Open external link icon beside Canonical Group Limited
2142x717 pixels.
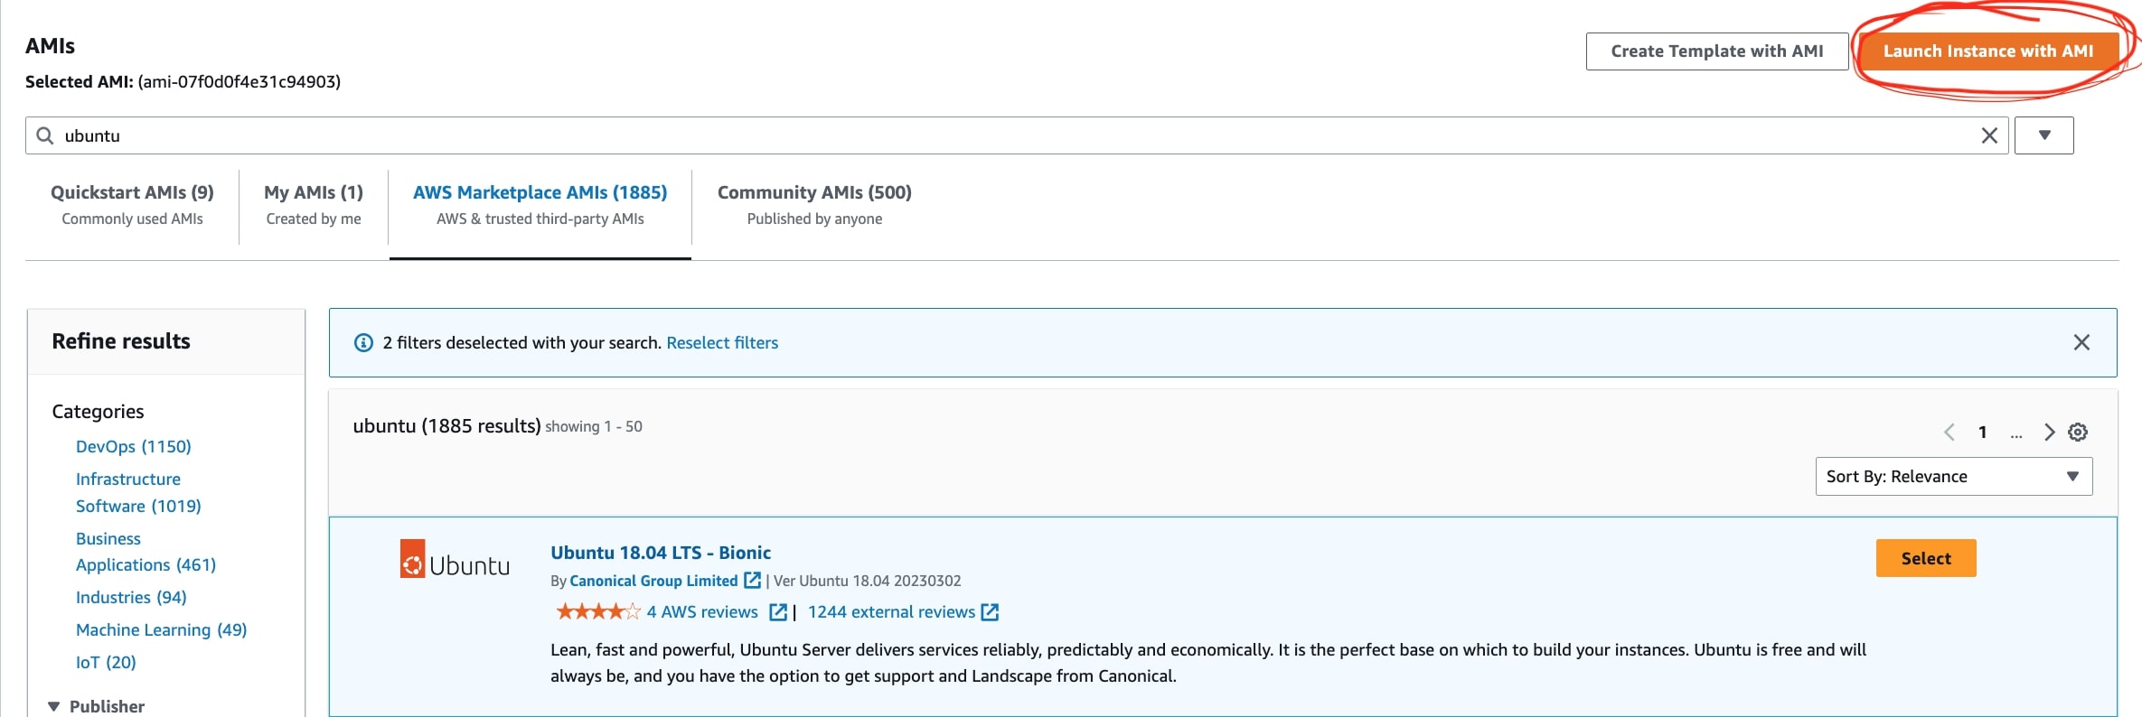752,581
